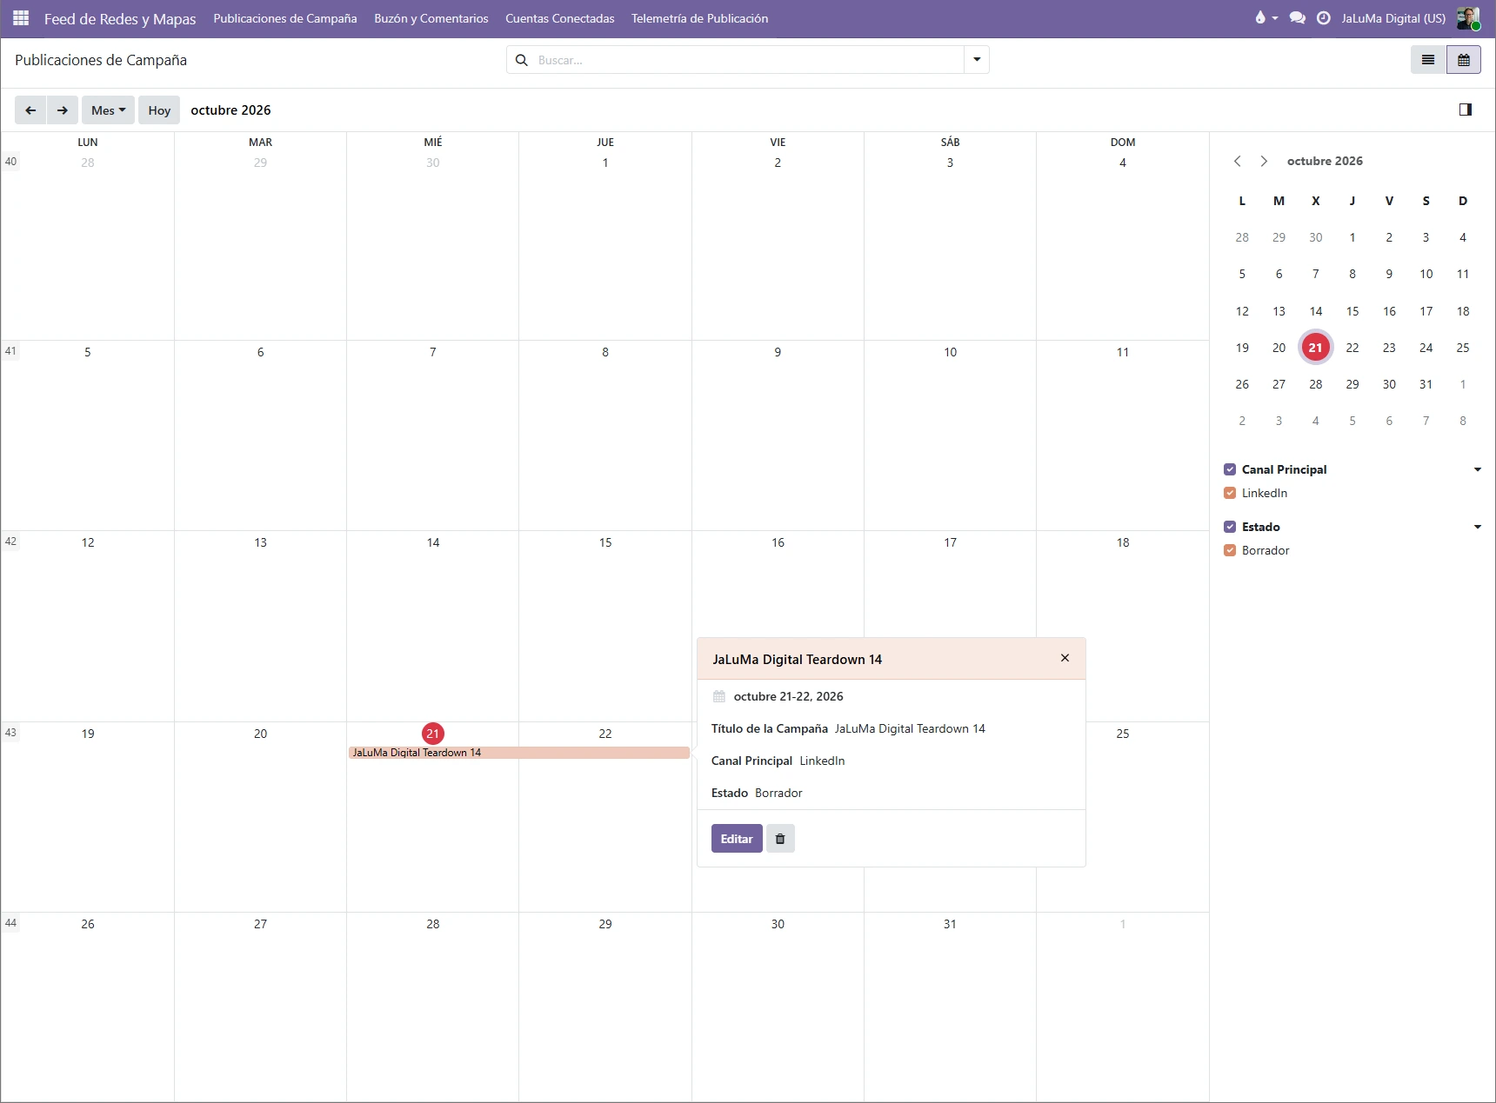Click the mini calendar next chevron
Screen dimensions: 1496x1103
(1264, 161)
